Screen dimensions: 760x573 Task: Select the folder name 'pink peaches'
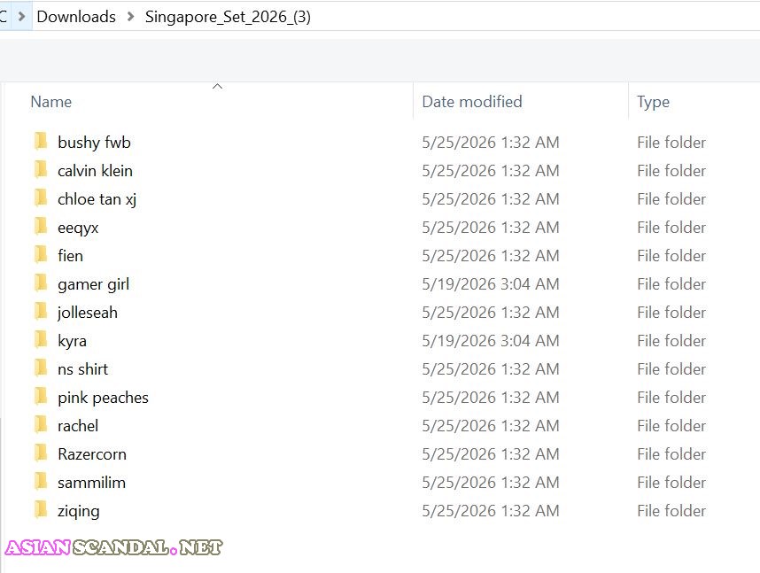coord(104,398)
